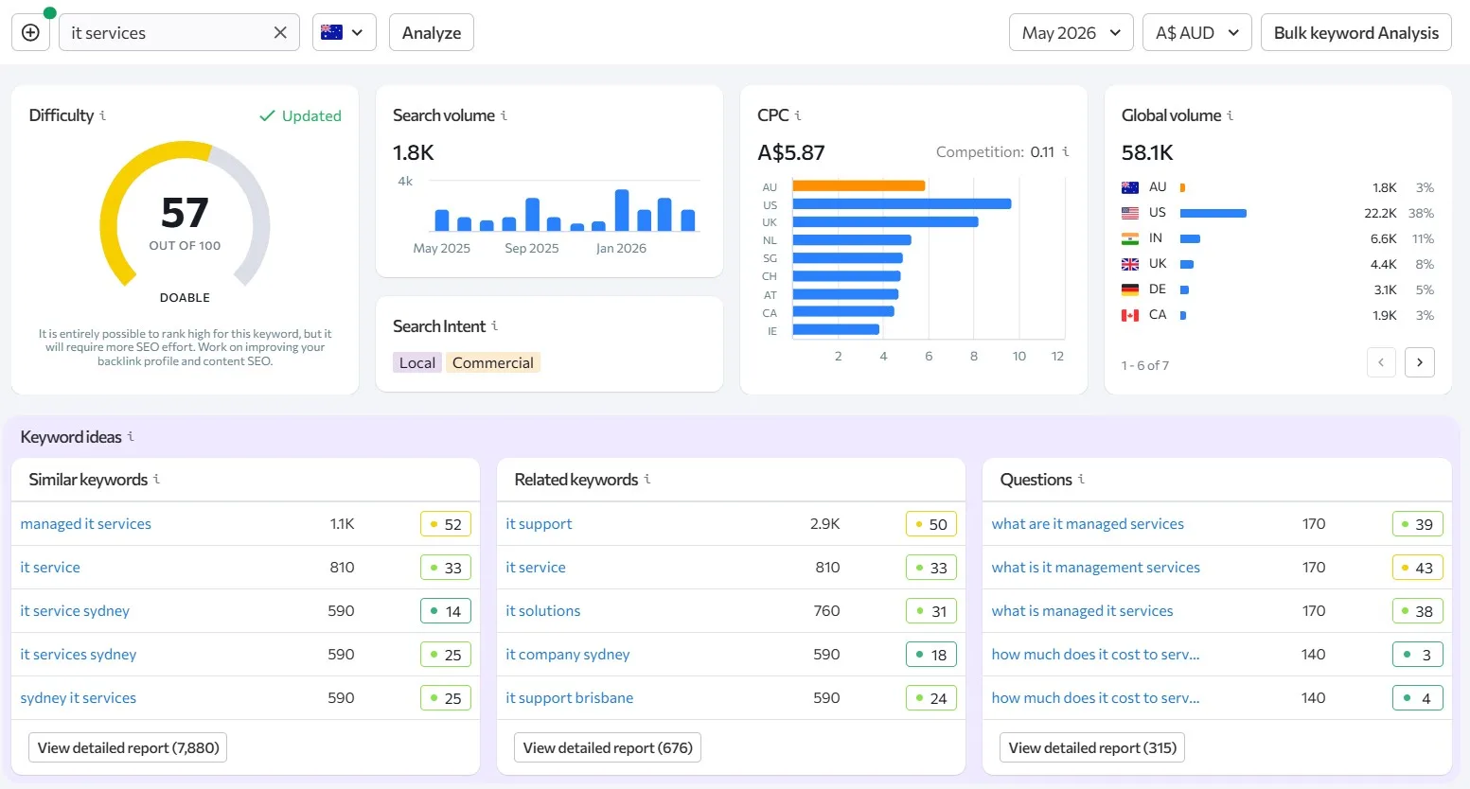The height and width of the screenshot is (789, 1470).
Task: Go to next page of global volume
Action: 1420,362
